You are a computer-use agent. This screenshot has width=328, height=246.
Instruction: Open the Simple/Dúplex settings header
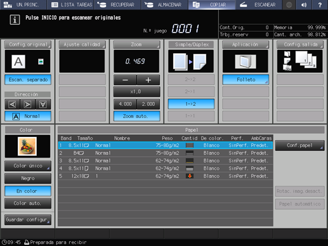[x=191, y=44]
